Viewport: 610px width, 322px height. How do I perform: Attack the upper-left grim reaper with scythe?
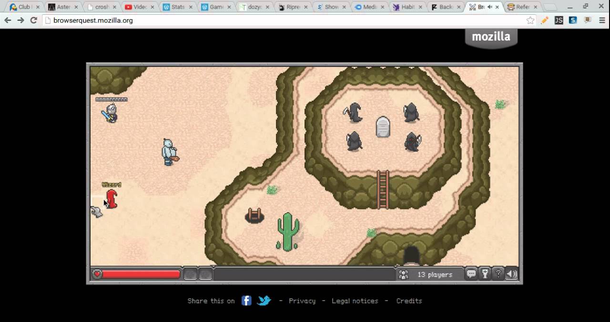click(x=354, y=113)
